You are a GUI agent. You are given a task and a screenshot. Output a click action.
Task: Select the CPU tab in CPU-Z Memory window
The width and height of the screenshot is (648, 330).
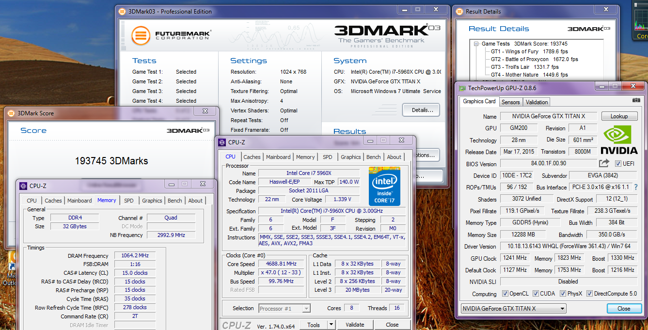tap(32, 201)
